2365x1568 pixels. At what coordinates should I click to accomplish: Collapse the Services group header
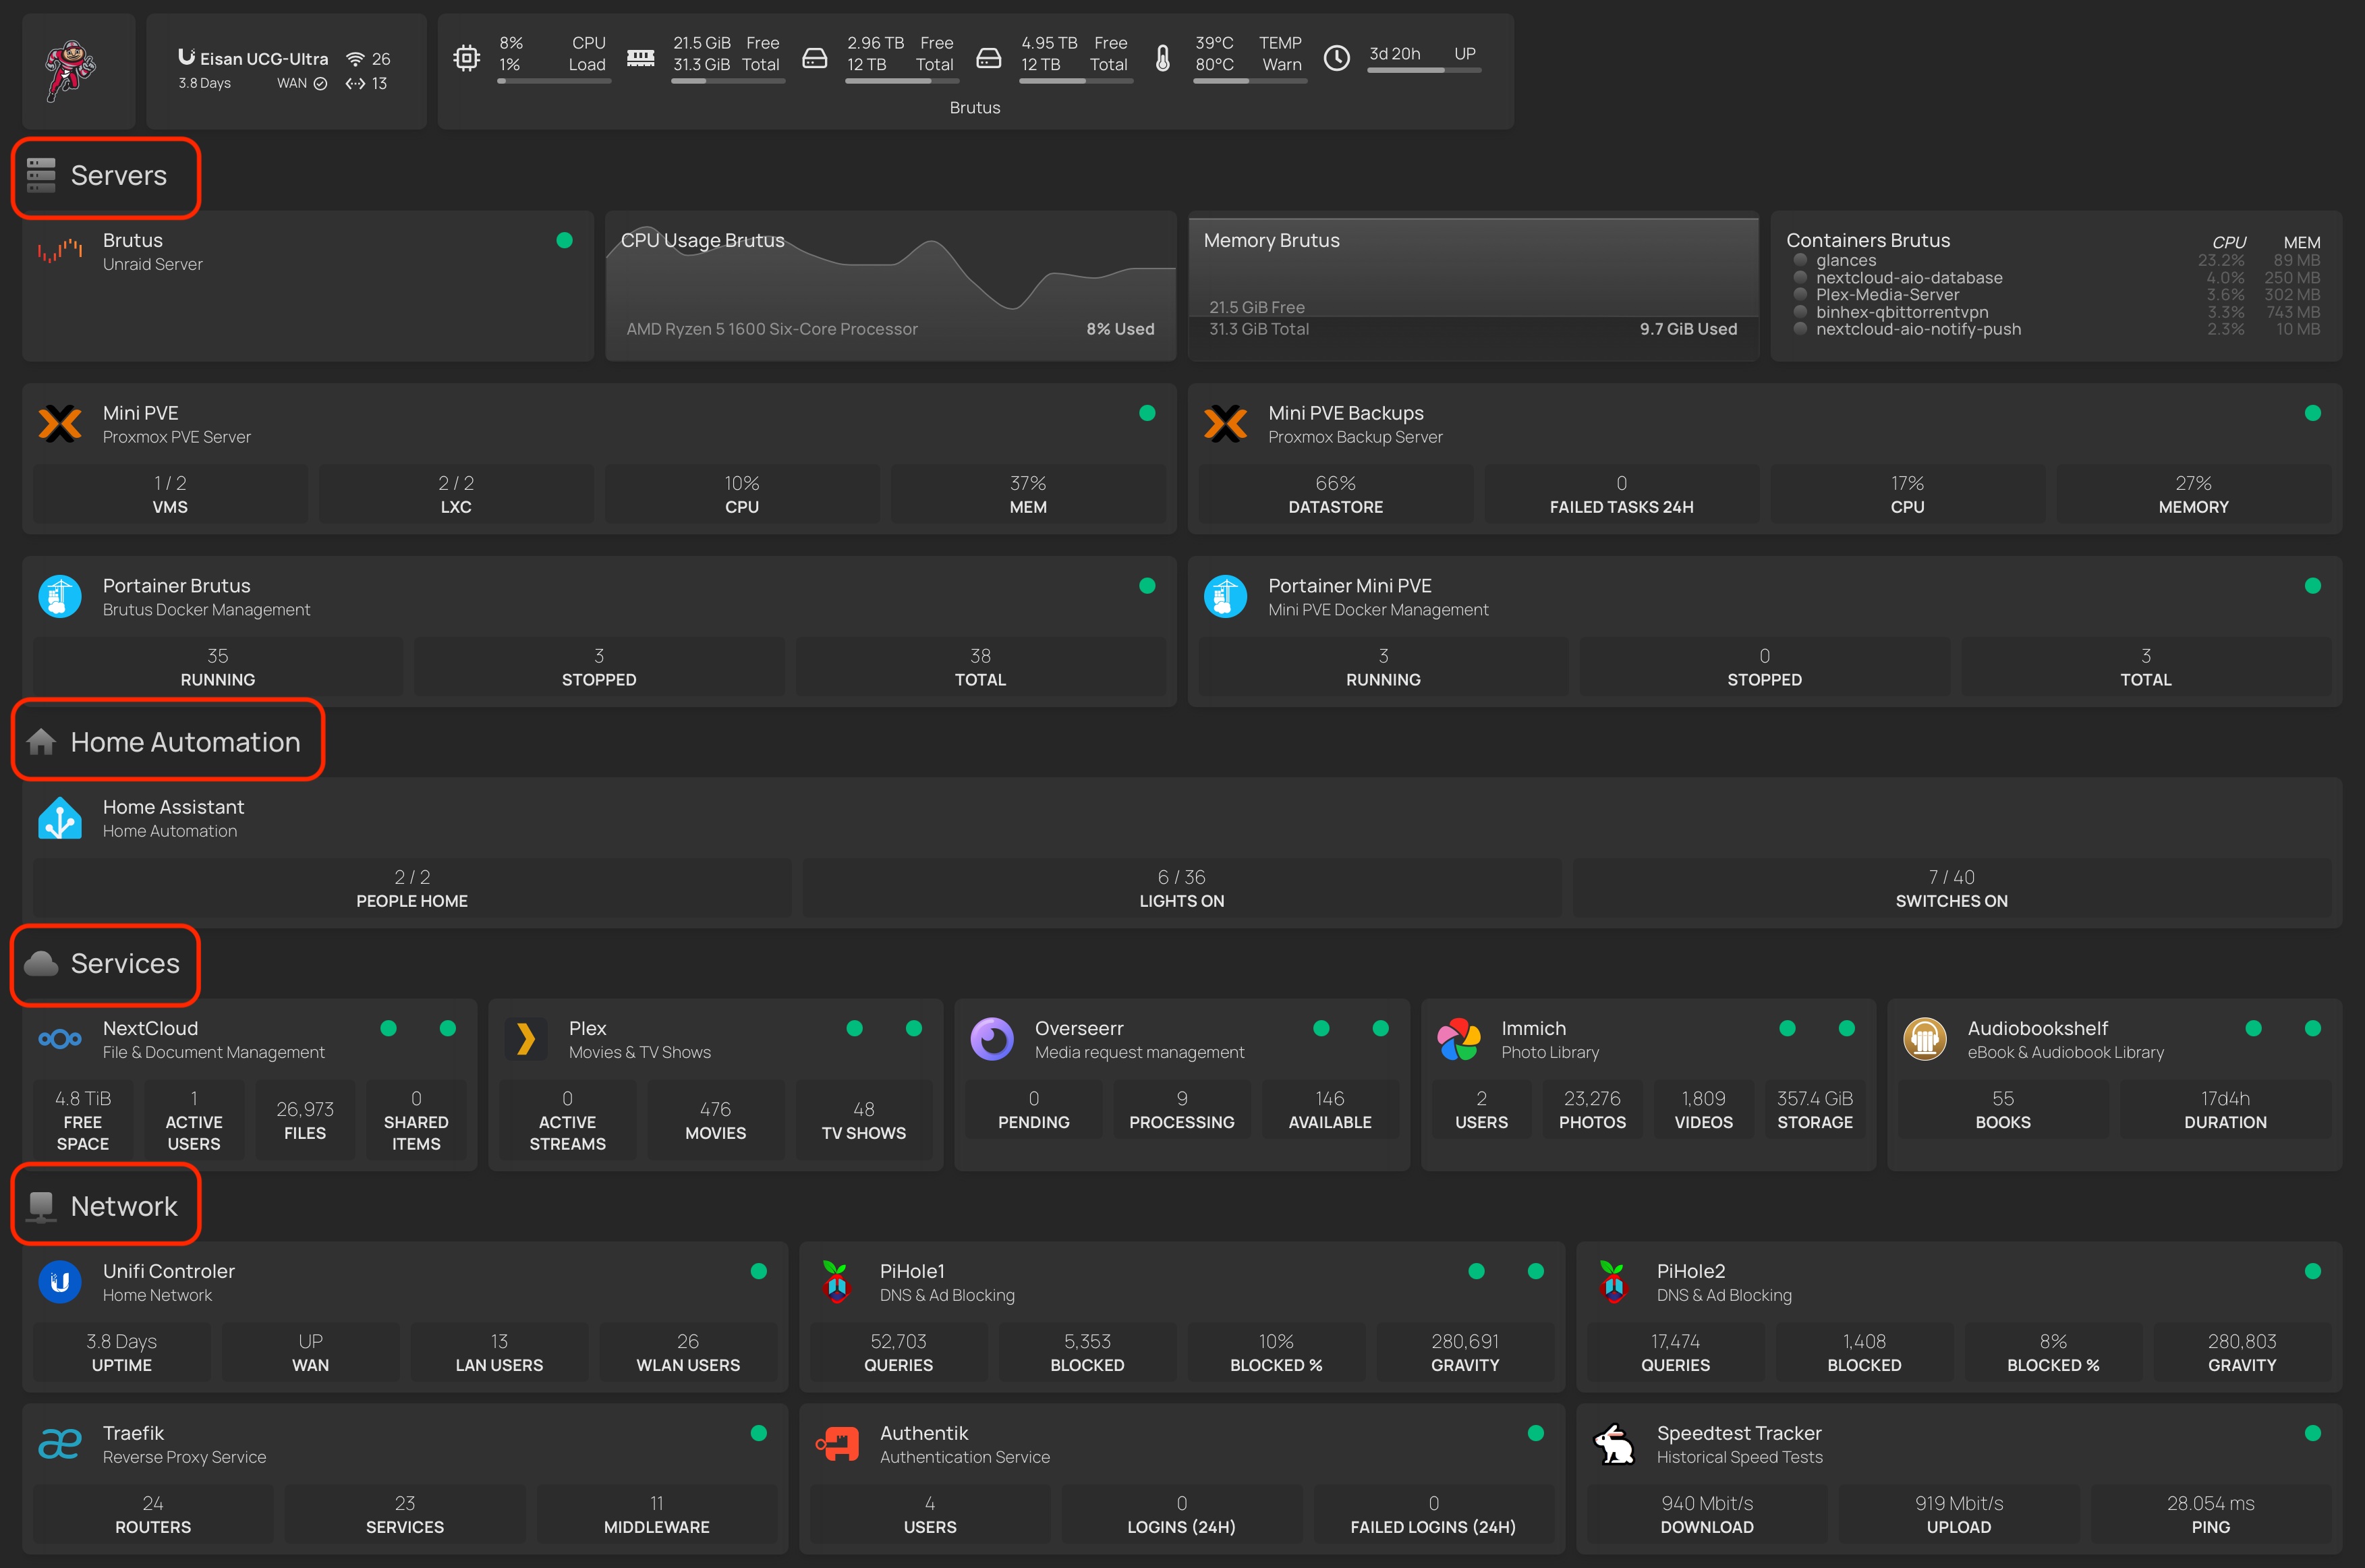124,964
